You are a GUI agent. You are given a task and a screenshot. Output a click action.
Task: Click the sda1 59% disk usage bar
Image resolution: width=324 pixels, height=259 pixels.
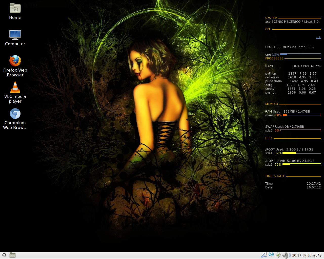point(302,153)
